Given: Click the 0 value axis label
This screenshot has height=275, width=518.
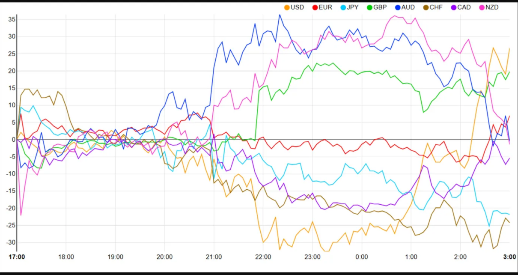Looking at the screenshot, I should click(x=13, y=140).
